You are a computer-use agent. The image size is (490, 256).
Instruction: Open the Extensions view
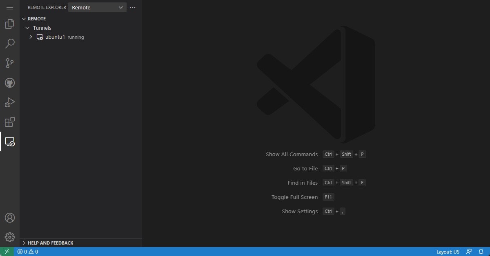coord(9,122)
